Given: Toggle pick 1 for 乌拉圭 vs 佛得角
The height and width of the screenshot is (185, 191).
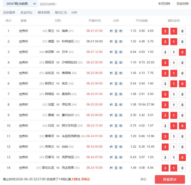Looking at the screenshot, I should tap(174, 73).
